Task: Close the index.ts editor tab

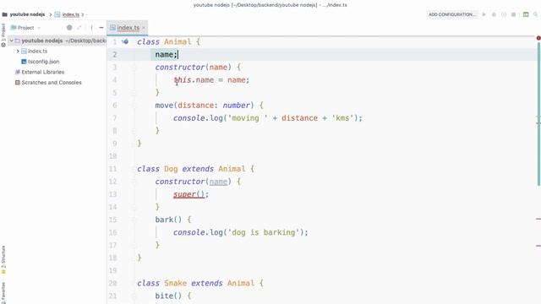Action: coord(144,28)
